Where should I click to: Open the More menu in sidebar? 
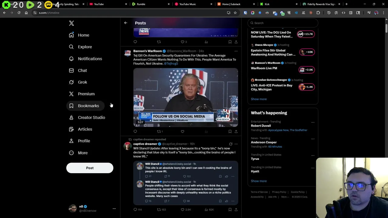click(78, 153)
